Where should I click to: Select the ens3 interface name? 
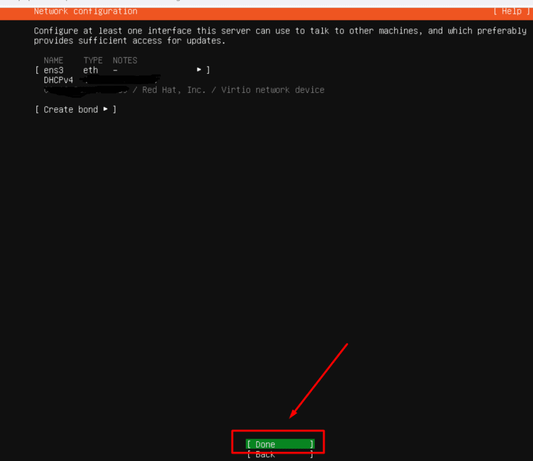[54, 70]
